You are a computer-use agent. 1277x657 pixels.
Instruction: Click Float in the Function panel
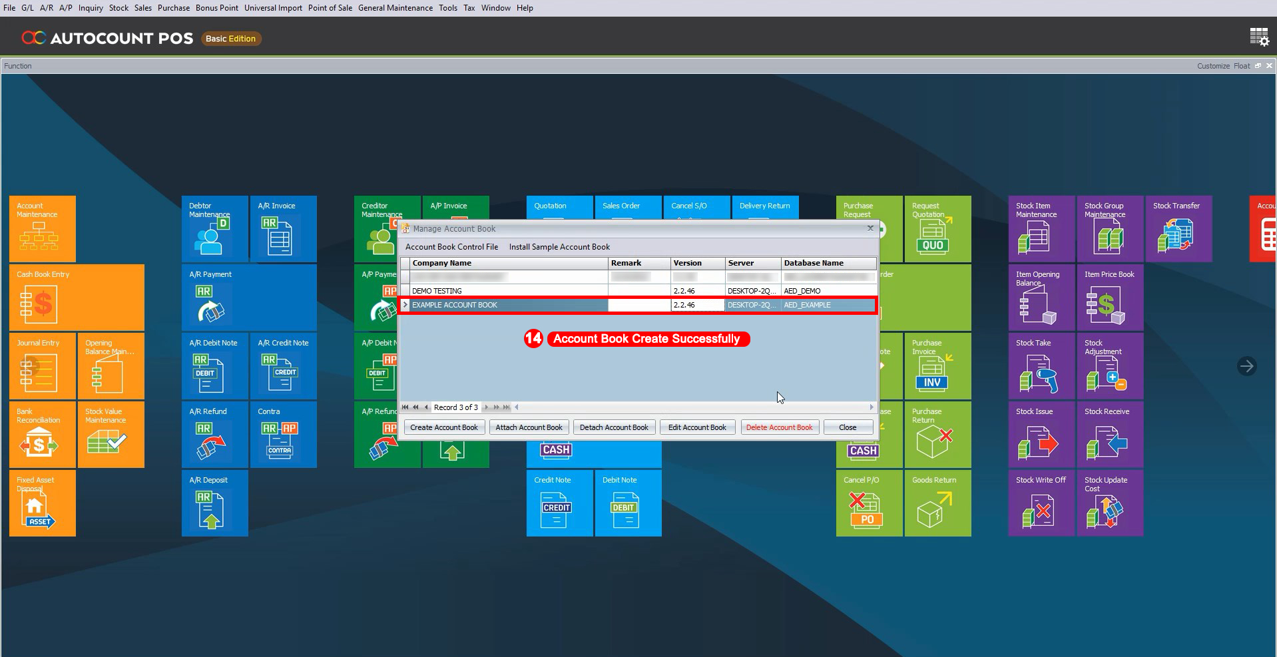1242,66
